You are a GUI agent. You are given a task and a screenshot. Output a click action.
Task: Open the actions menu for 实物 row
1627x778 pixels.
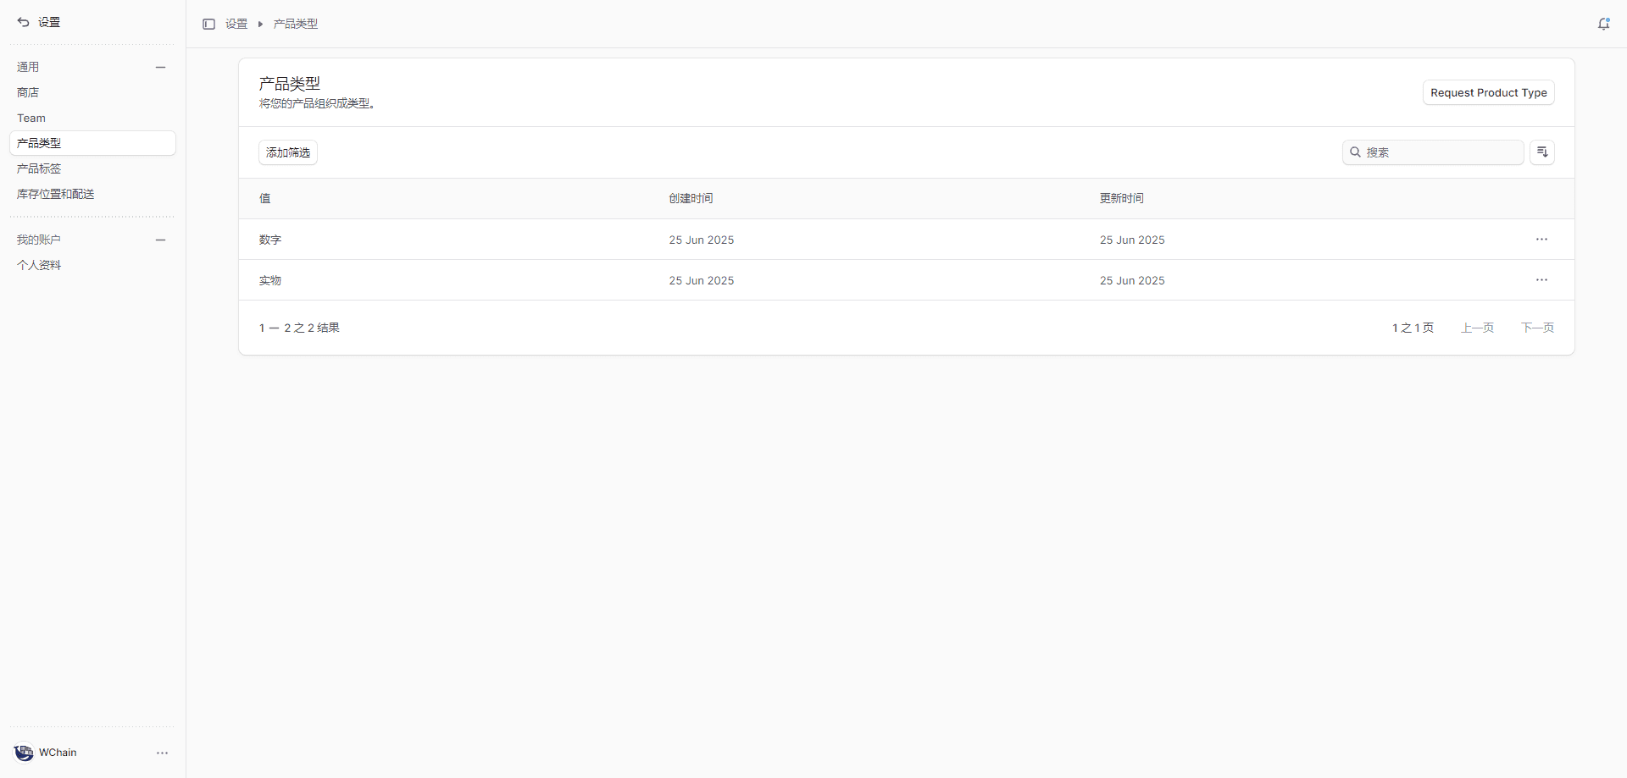pos(1541,280)
